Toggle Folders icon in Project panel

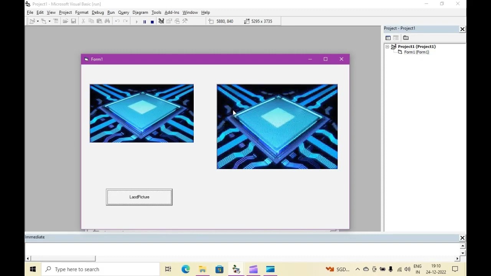(x=406, y=38)
